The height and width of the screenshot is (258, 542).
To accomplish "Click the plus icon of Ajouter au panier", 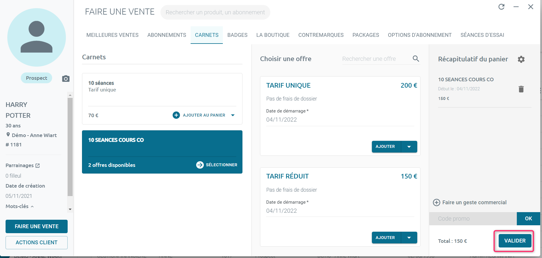I will (x=176, y=115).
